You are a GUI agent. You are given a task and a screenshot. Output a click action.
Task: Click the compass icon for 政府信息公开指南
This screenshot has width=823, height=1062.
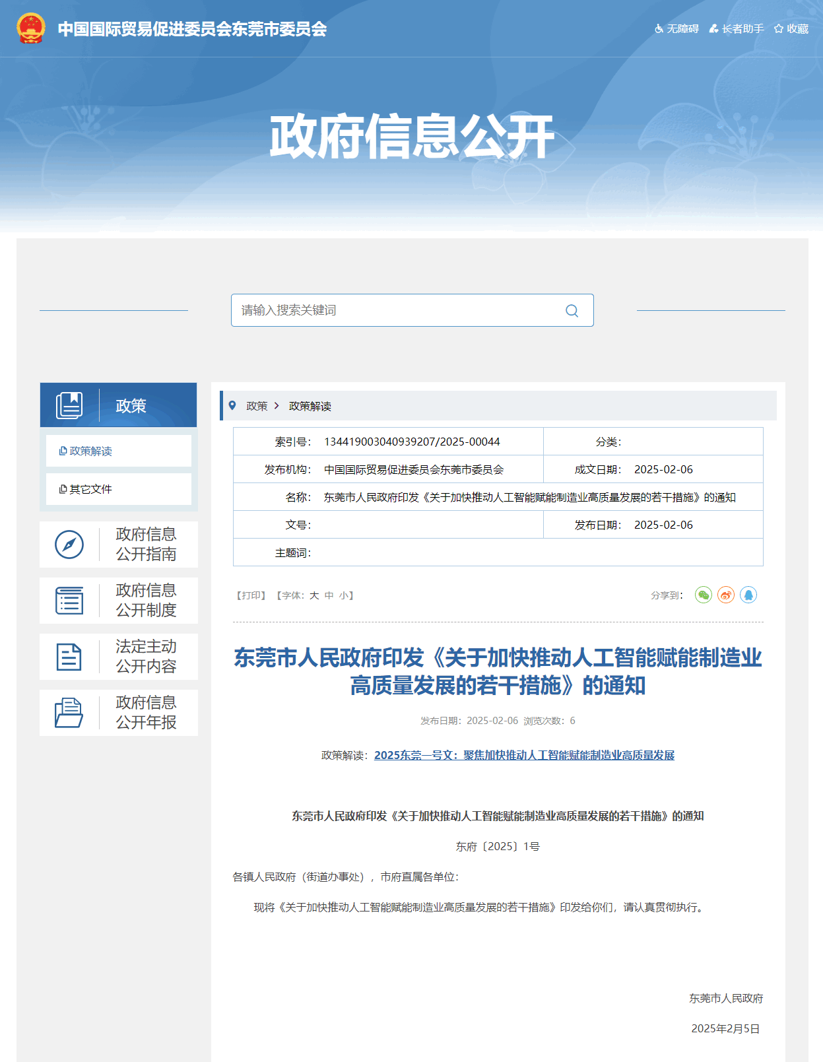[x=69, y=545]
